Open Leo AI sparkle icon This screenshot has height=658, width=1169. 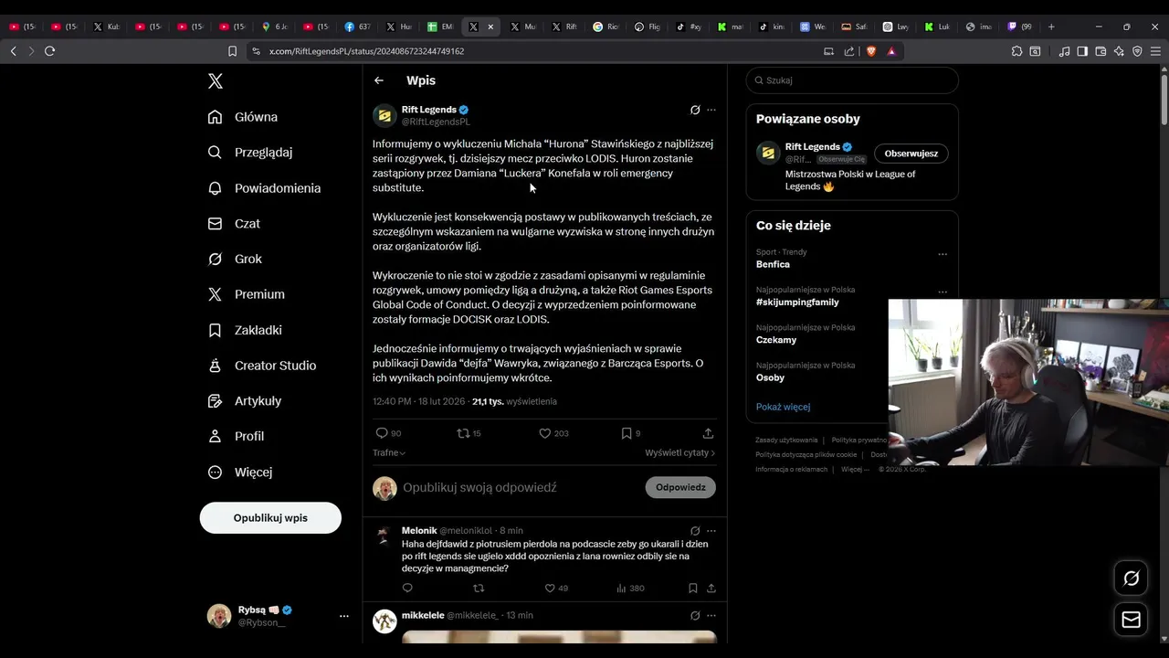click(1119, 51)
